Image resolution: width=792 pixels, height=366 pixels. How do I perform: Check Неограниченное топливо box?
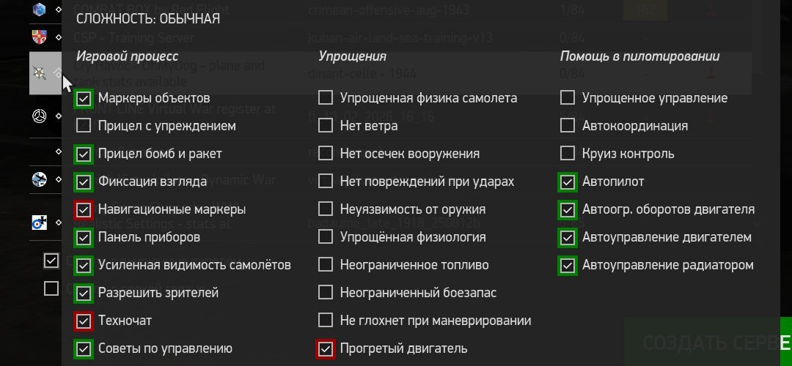point(326,265)
